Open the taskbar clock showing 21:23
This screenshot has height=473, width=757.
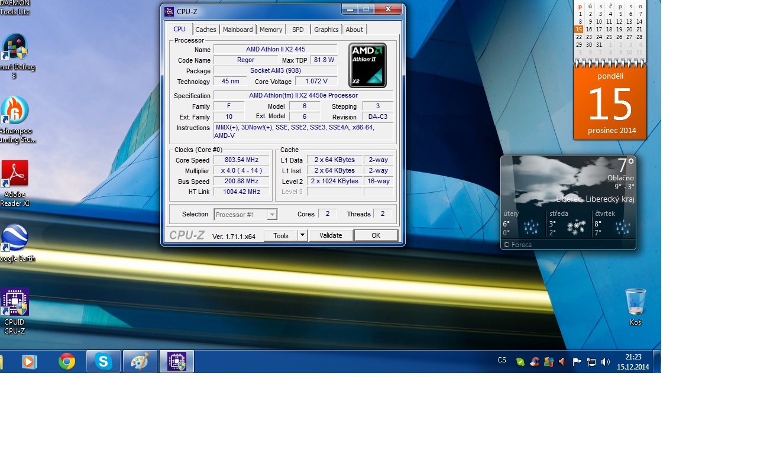[x=633, y=362]
